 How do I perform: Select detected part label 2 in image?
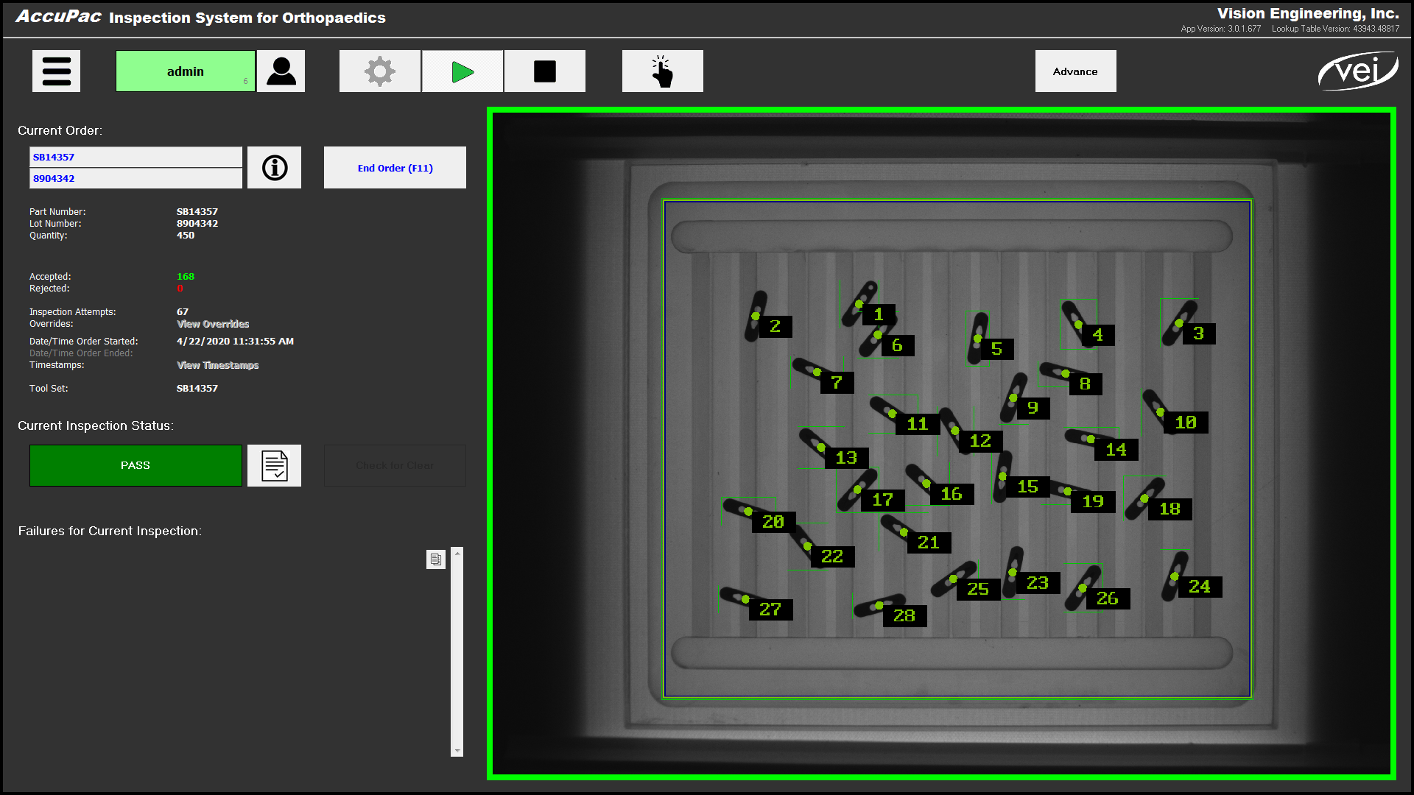coord(775,327)
